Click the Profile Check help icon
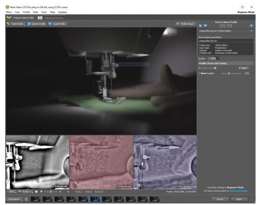The image size is (258, 205). [215, 68]
